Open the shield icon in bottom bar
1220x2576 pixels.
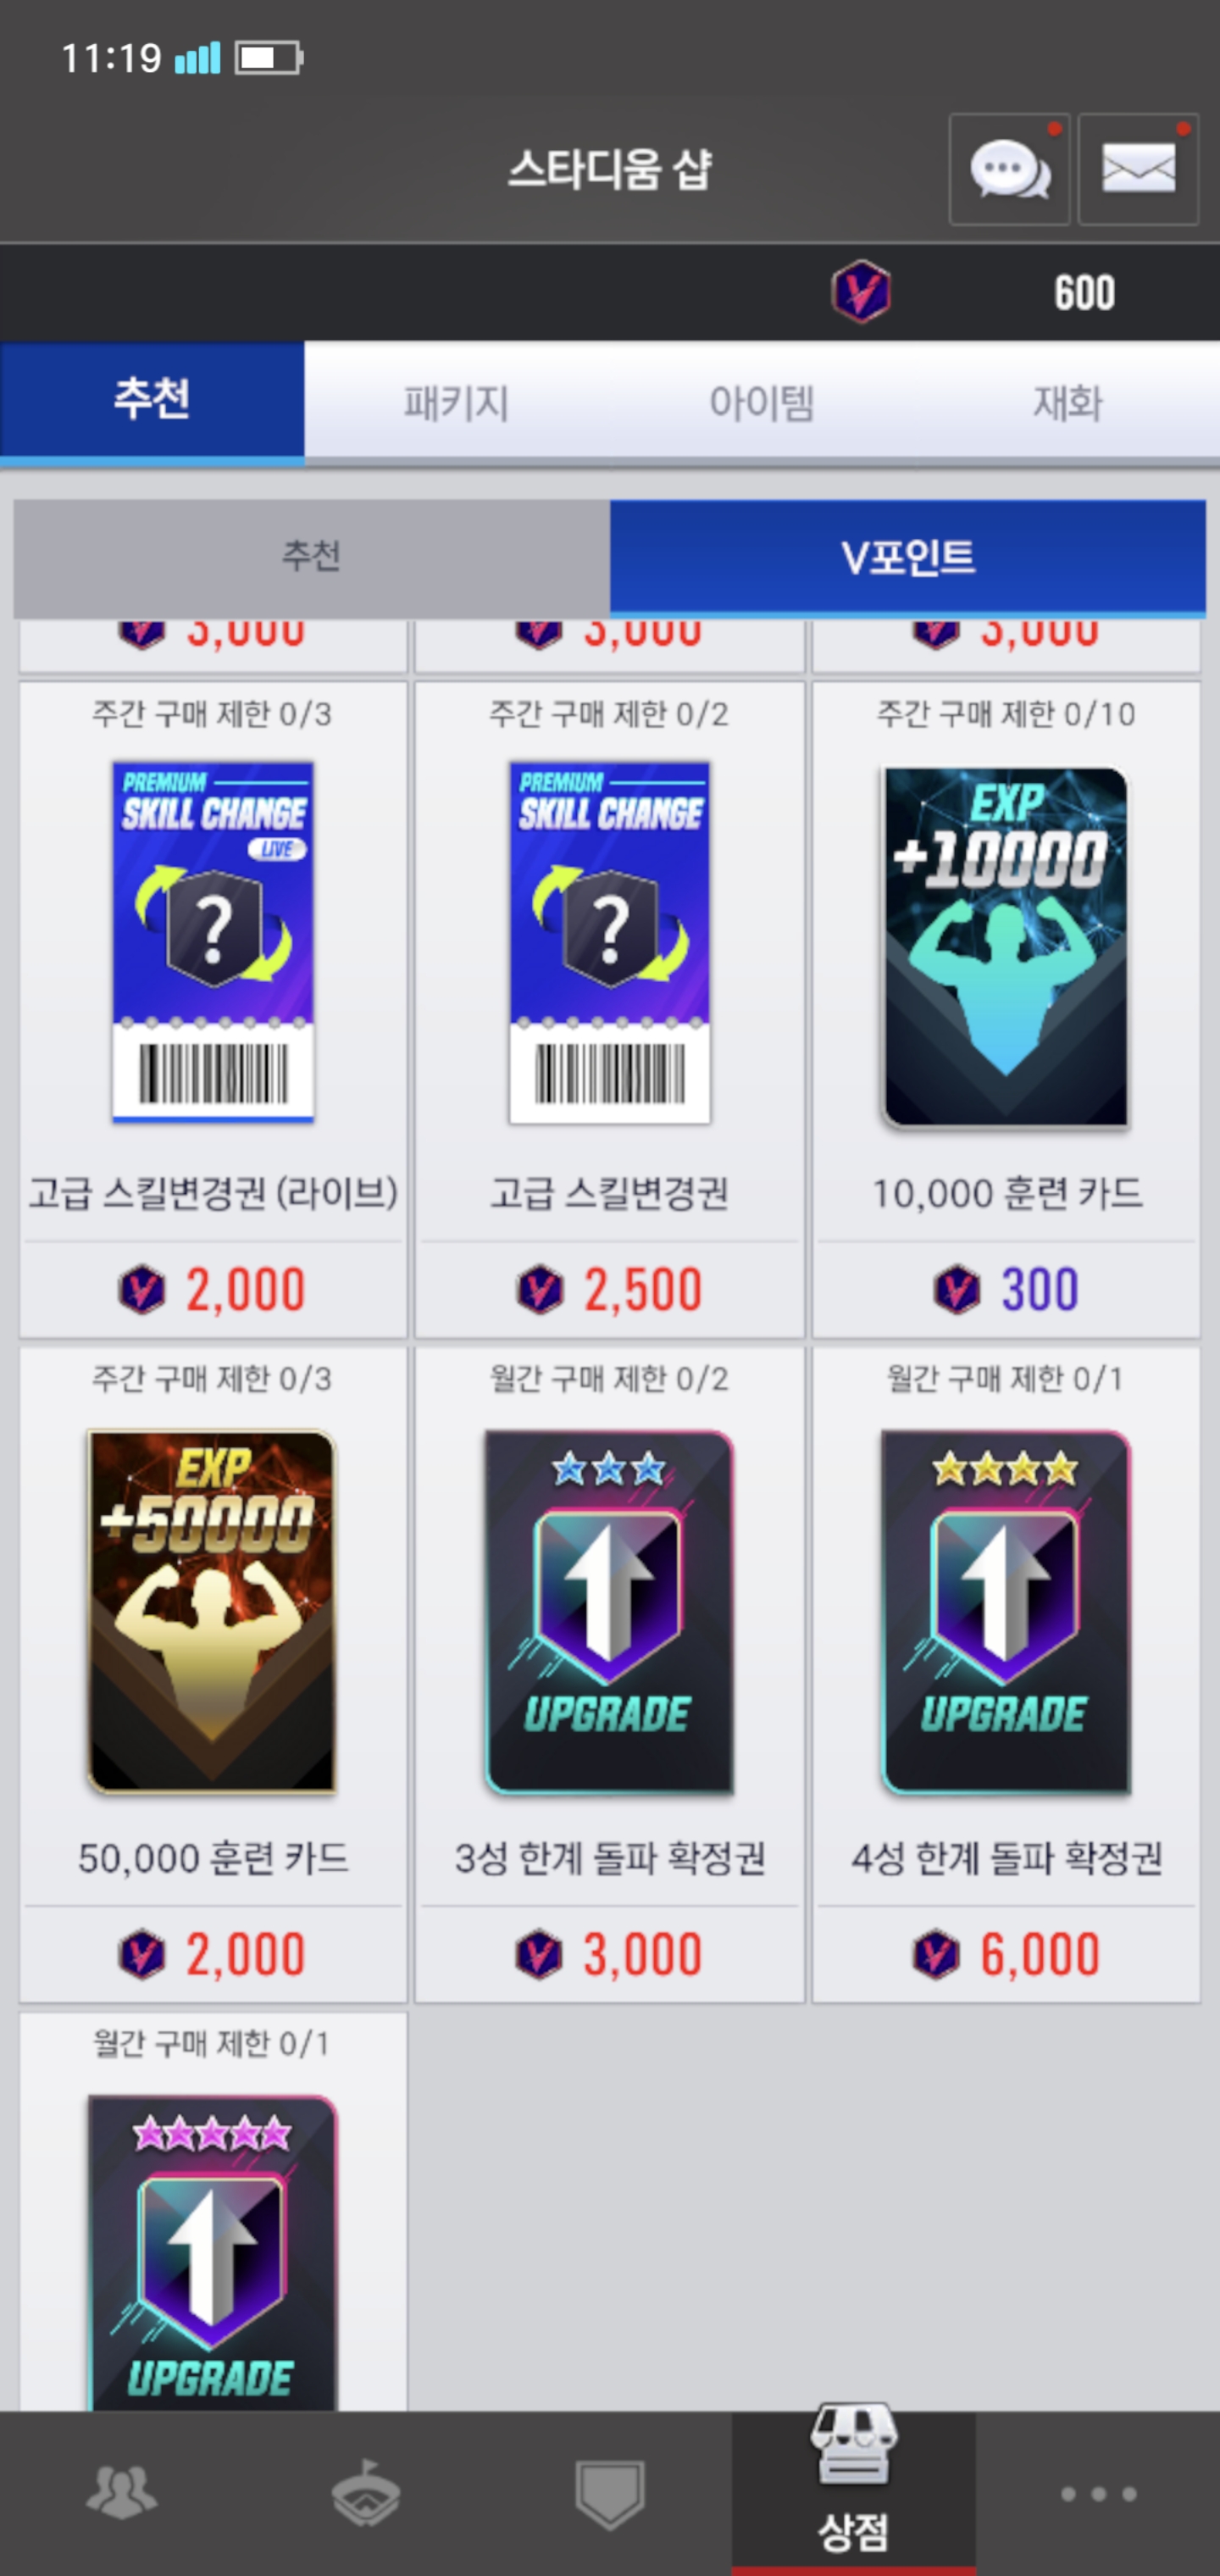tap(610, 2494)
